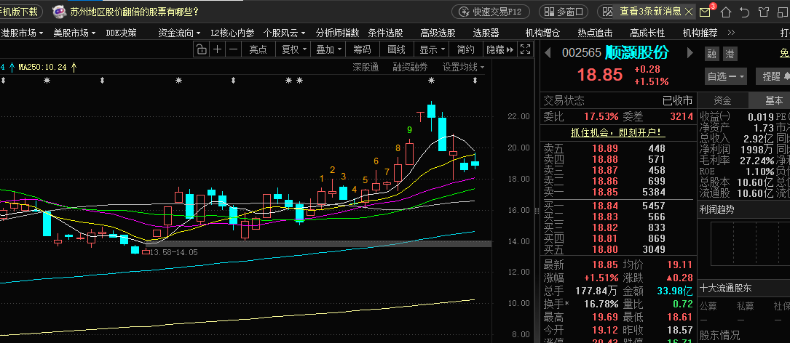Switch to the 资金 tab
Screen dimensions: 790x343
coord(723,100)
